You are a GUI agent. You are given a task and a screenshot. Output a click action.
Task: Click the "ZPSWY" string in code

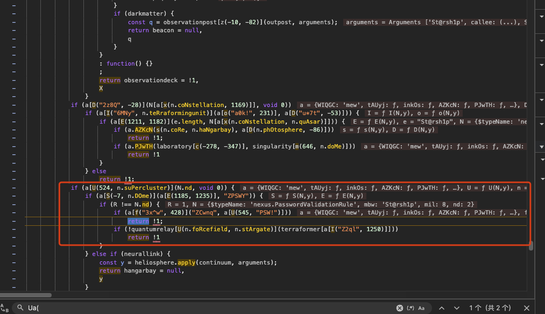coord(236,196)
